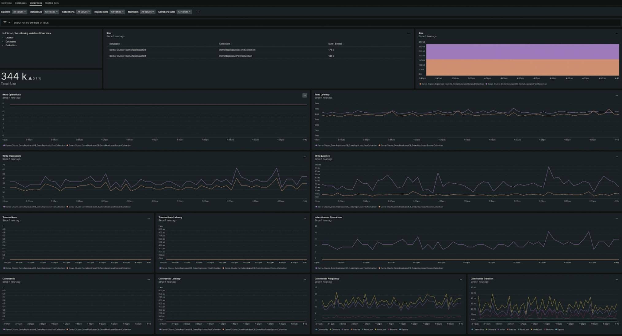Viewport: 622px width, 336px height.
Task: Switch to the Replica Sets tab
Action: click(x=52, y=3)
